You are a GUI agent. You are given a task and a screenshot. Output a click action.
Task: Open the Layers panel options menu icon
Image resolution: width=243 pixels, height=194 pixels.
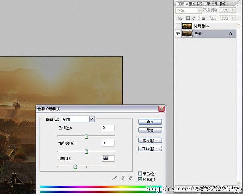[239, 5]
